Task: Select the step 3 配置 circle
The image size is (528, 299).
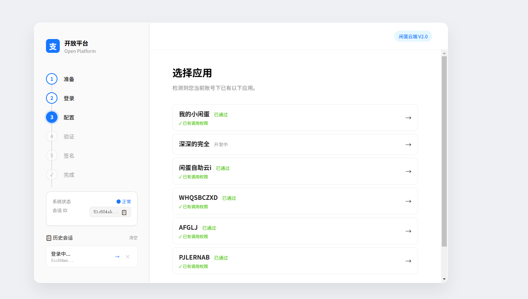Action: point(52,117)
